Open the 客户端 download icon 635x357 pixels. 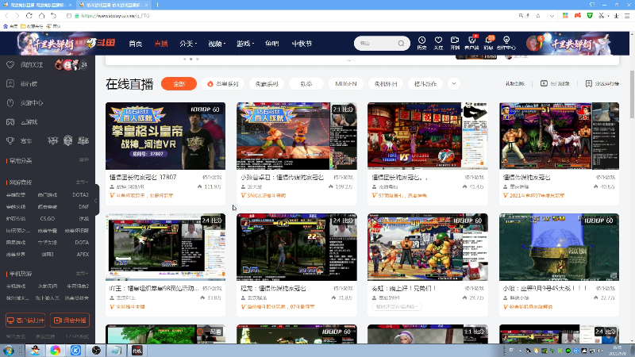pyautogui.click(x=471, y=43)
